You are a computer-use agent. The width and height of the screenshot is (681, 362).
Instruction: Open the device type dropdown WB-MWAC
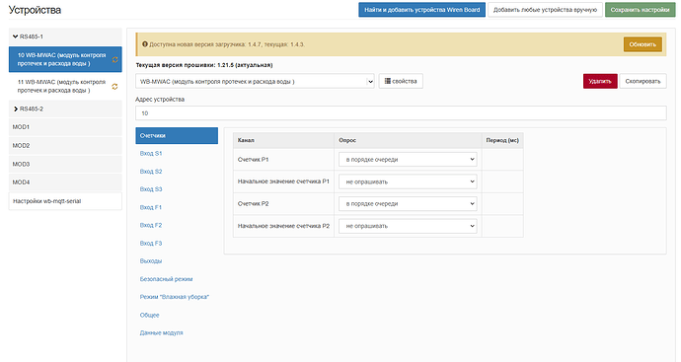pos(255,81)
